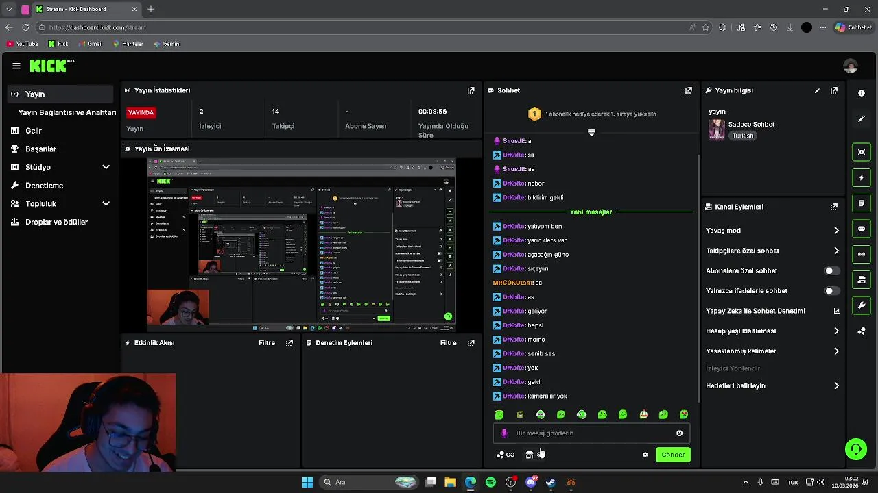Expand the Stüdyo menu chevron
The image size is (878, 493).
[x=106, y=167]
